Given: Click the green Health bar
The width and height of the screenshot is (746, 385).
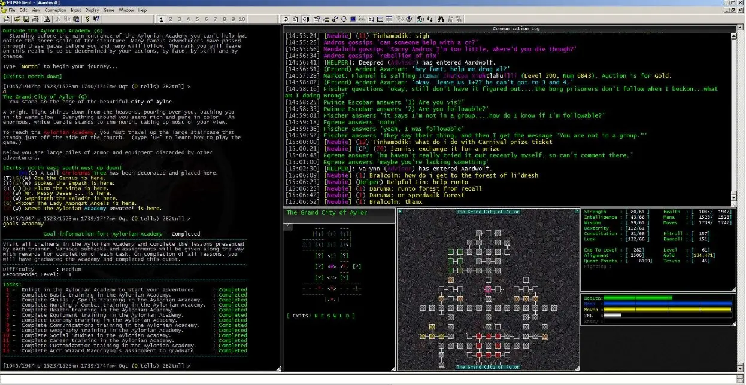Looking at the screenshot, I should pyautogui.click(x=638, y=298).
